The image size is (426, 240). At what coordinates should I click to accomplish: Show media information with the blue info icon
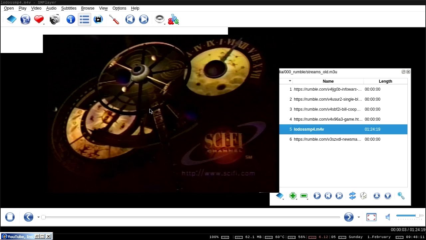[x=71, y=19]
